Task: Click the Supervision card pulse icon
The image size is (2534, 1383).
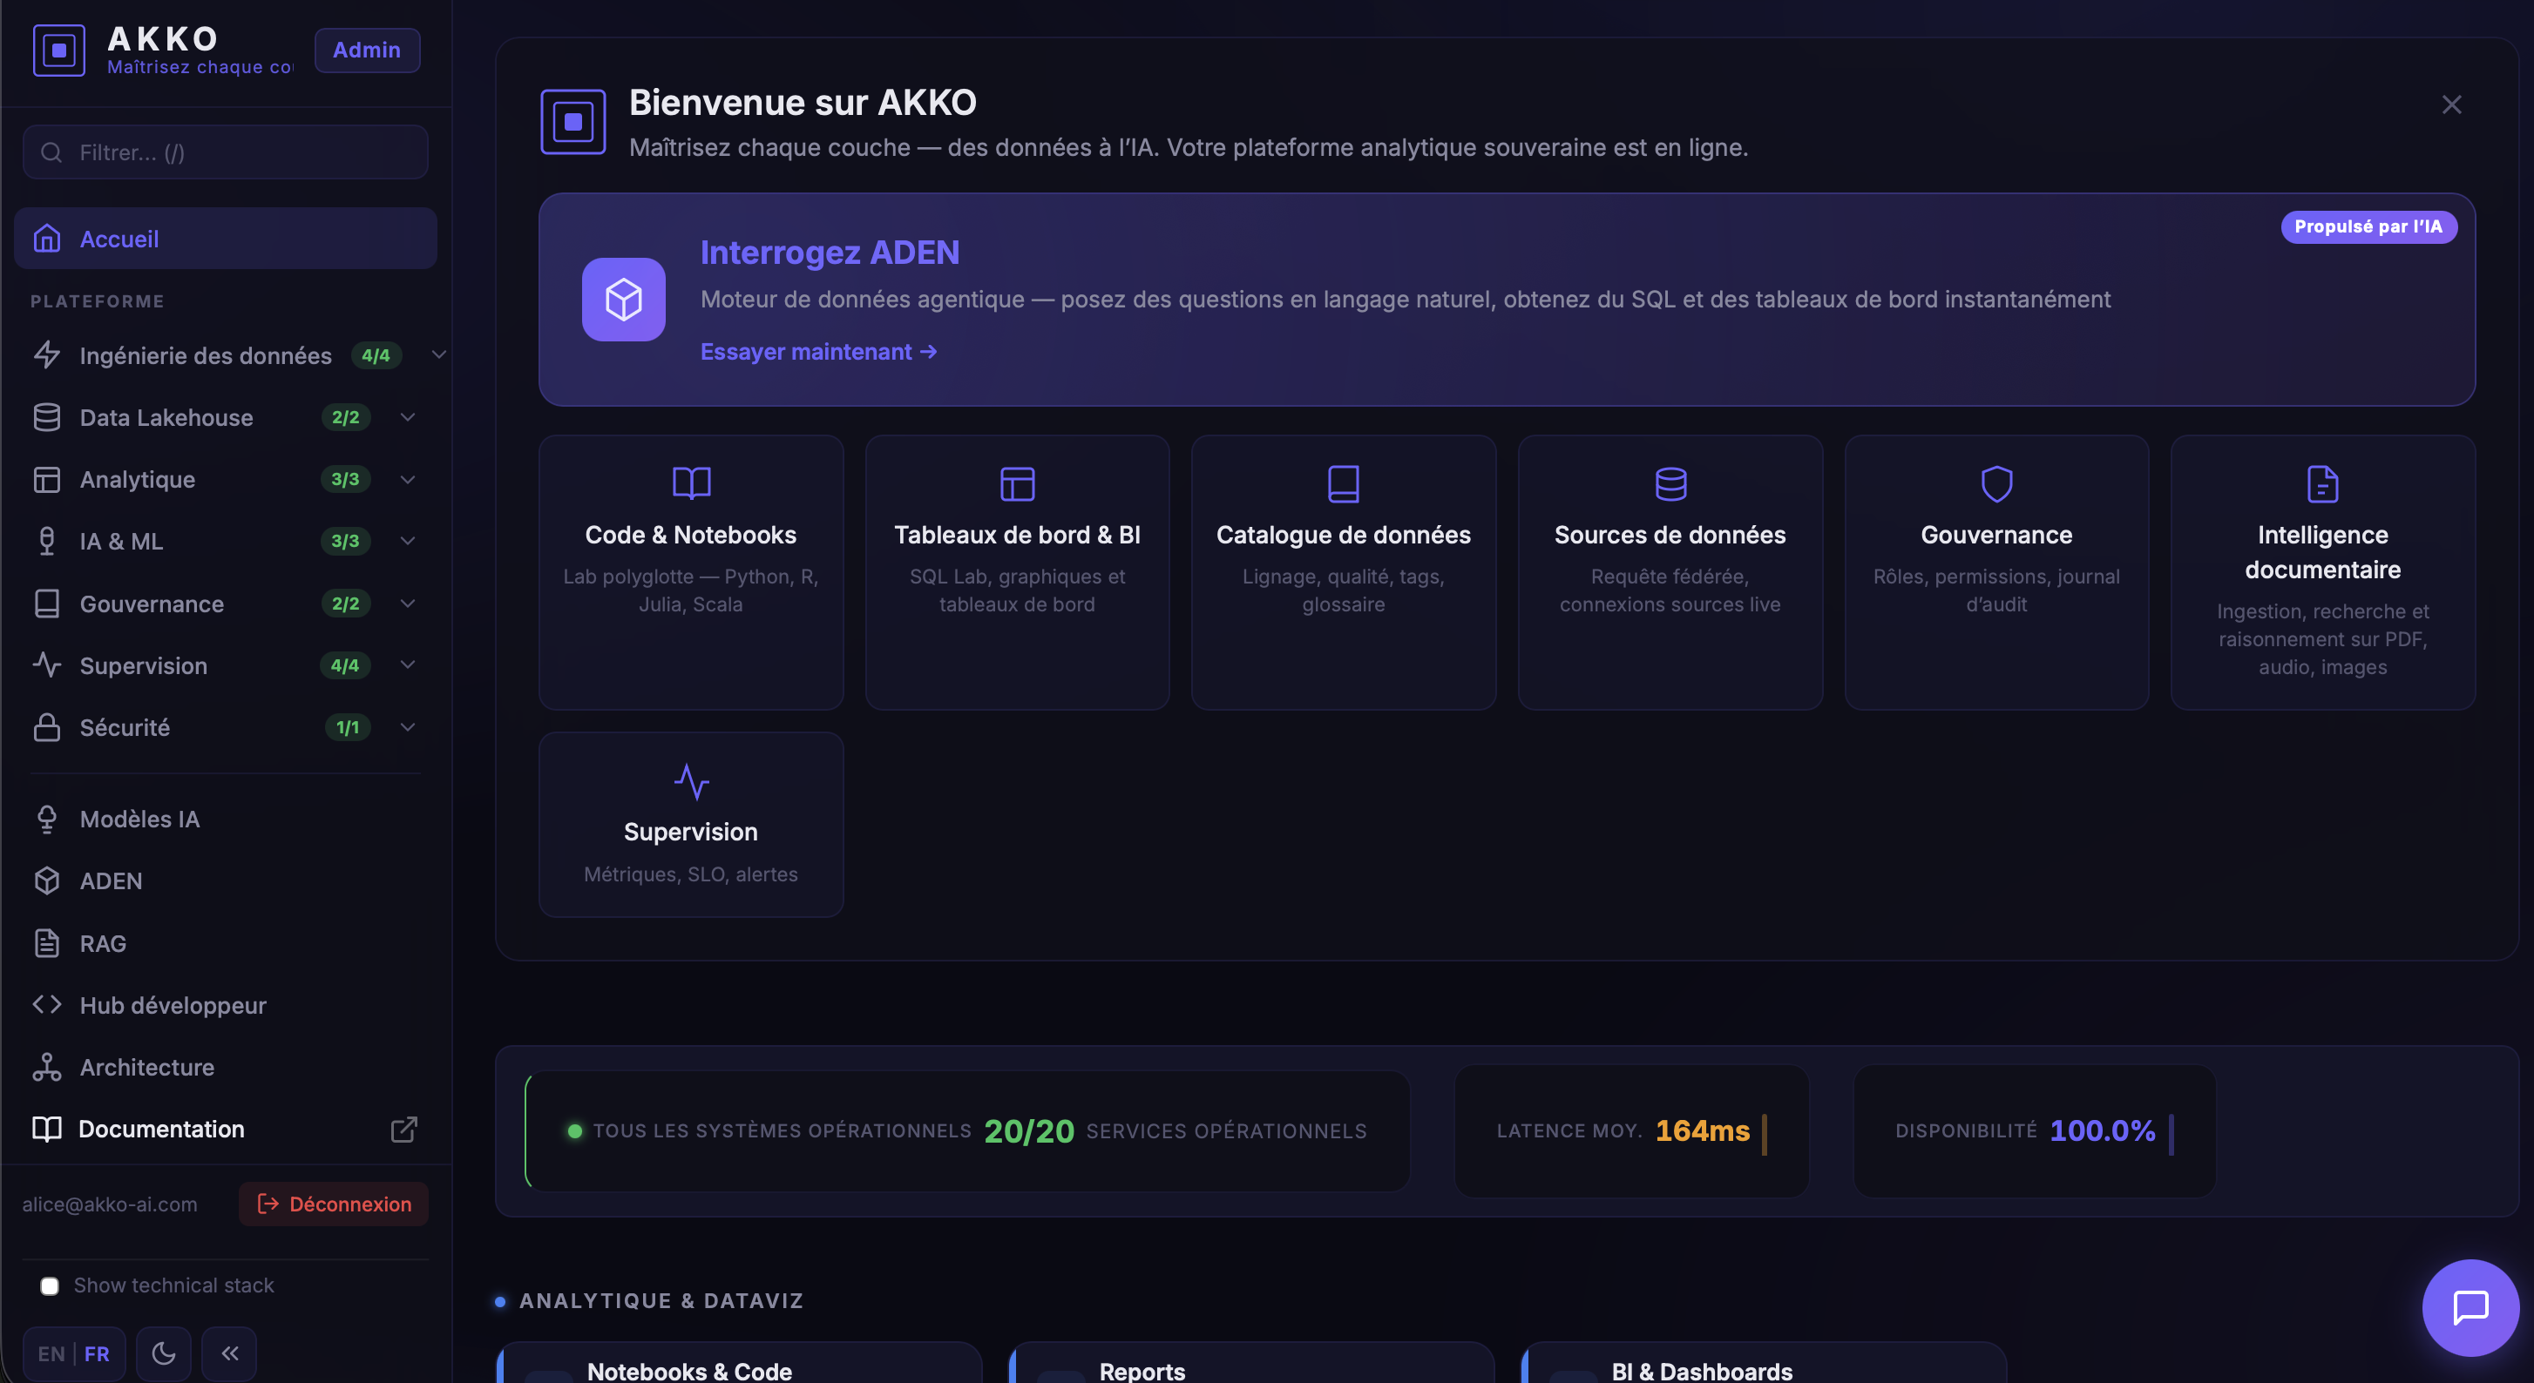Action: [x=692, y=781]
